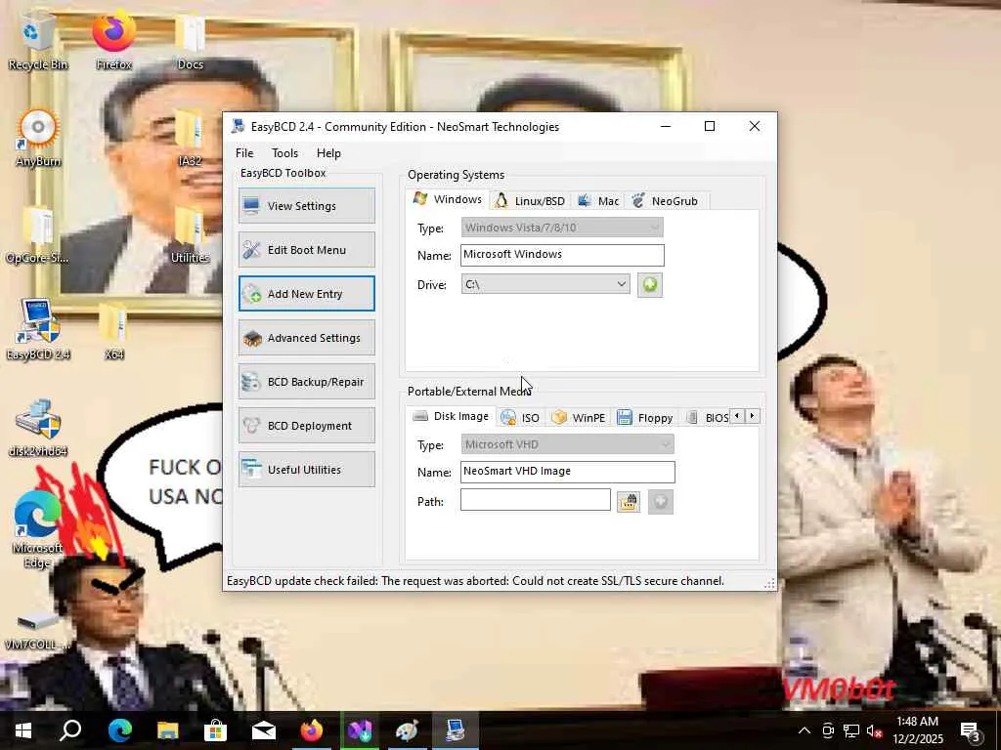This screenshot has width=1001, height=750.
Task: Open the Tools menu
Action: pyautogui.click(x=284, y=153)
